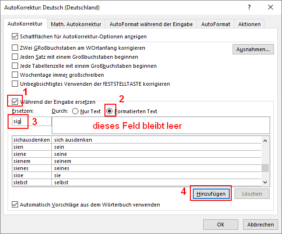Image resolution: width=282 pixels, height=234 pixels.
Task: Switch to the Aktionen tab
Action: coord(249,24)
